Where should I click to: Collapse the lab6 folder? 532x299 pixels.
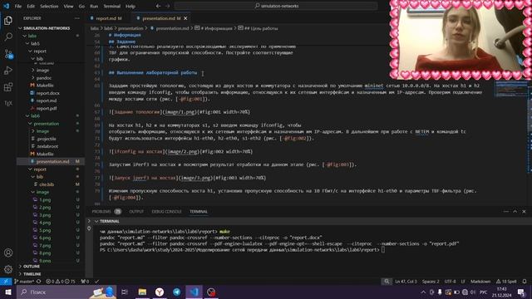coord(35,115)
